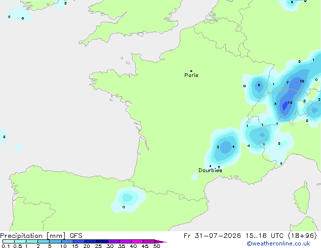
Task: Click the Paris city label
Action: (x=191, y=75)
